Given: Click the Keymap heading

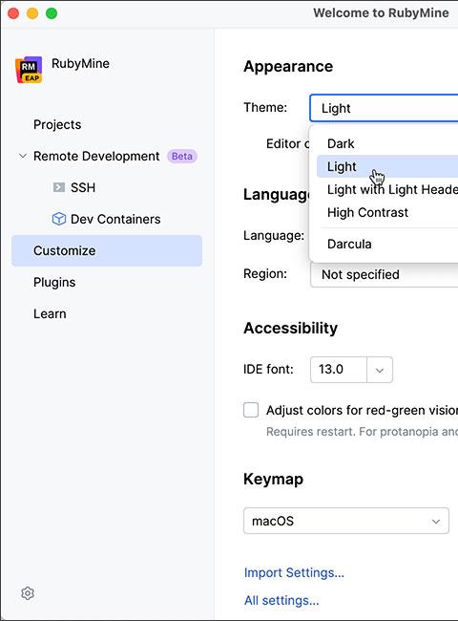Looking at the screenshot, I should 273,480.
